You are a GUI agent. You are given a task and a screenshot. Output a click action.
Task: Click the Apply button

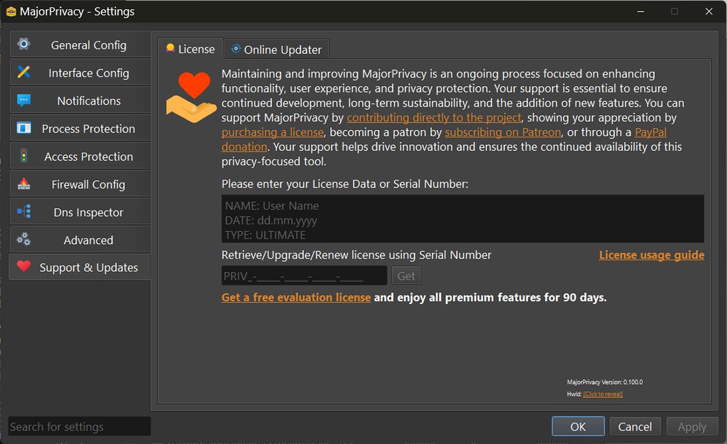(692, 426)
